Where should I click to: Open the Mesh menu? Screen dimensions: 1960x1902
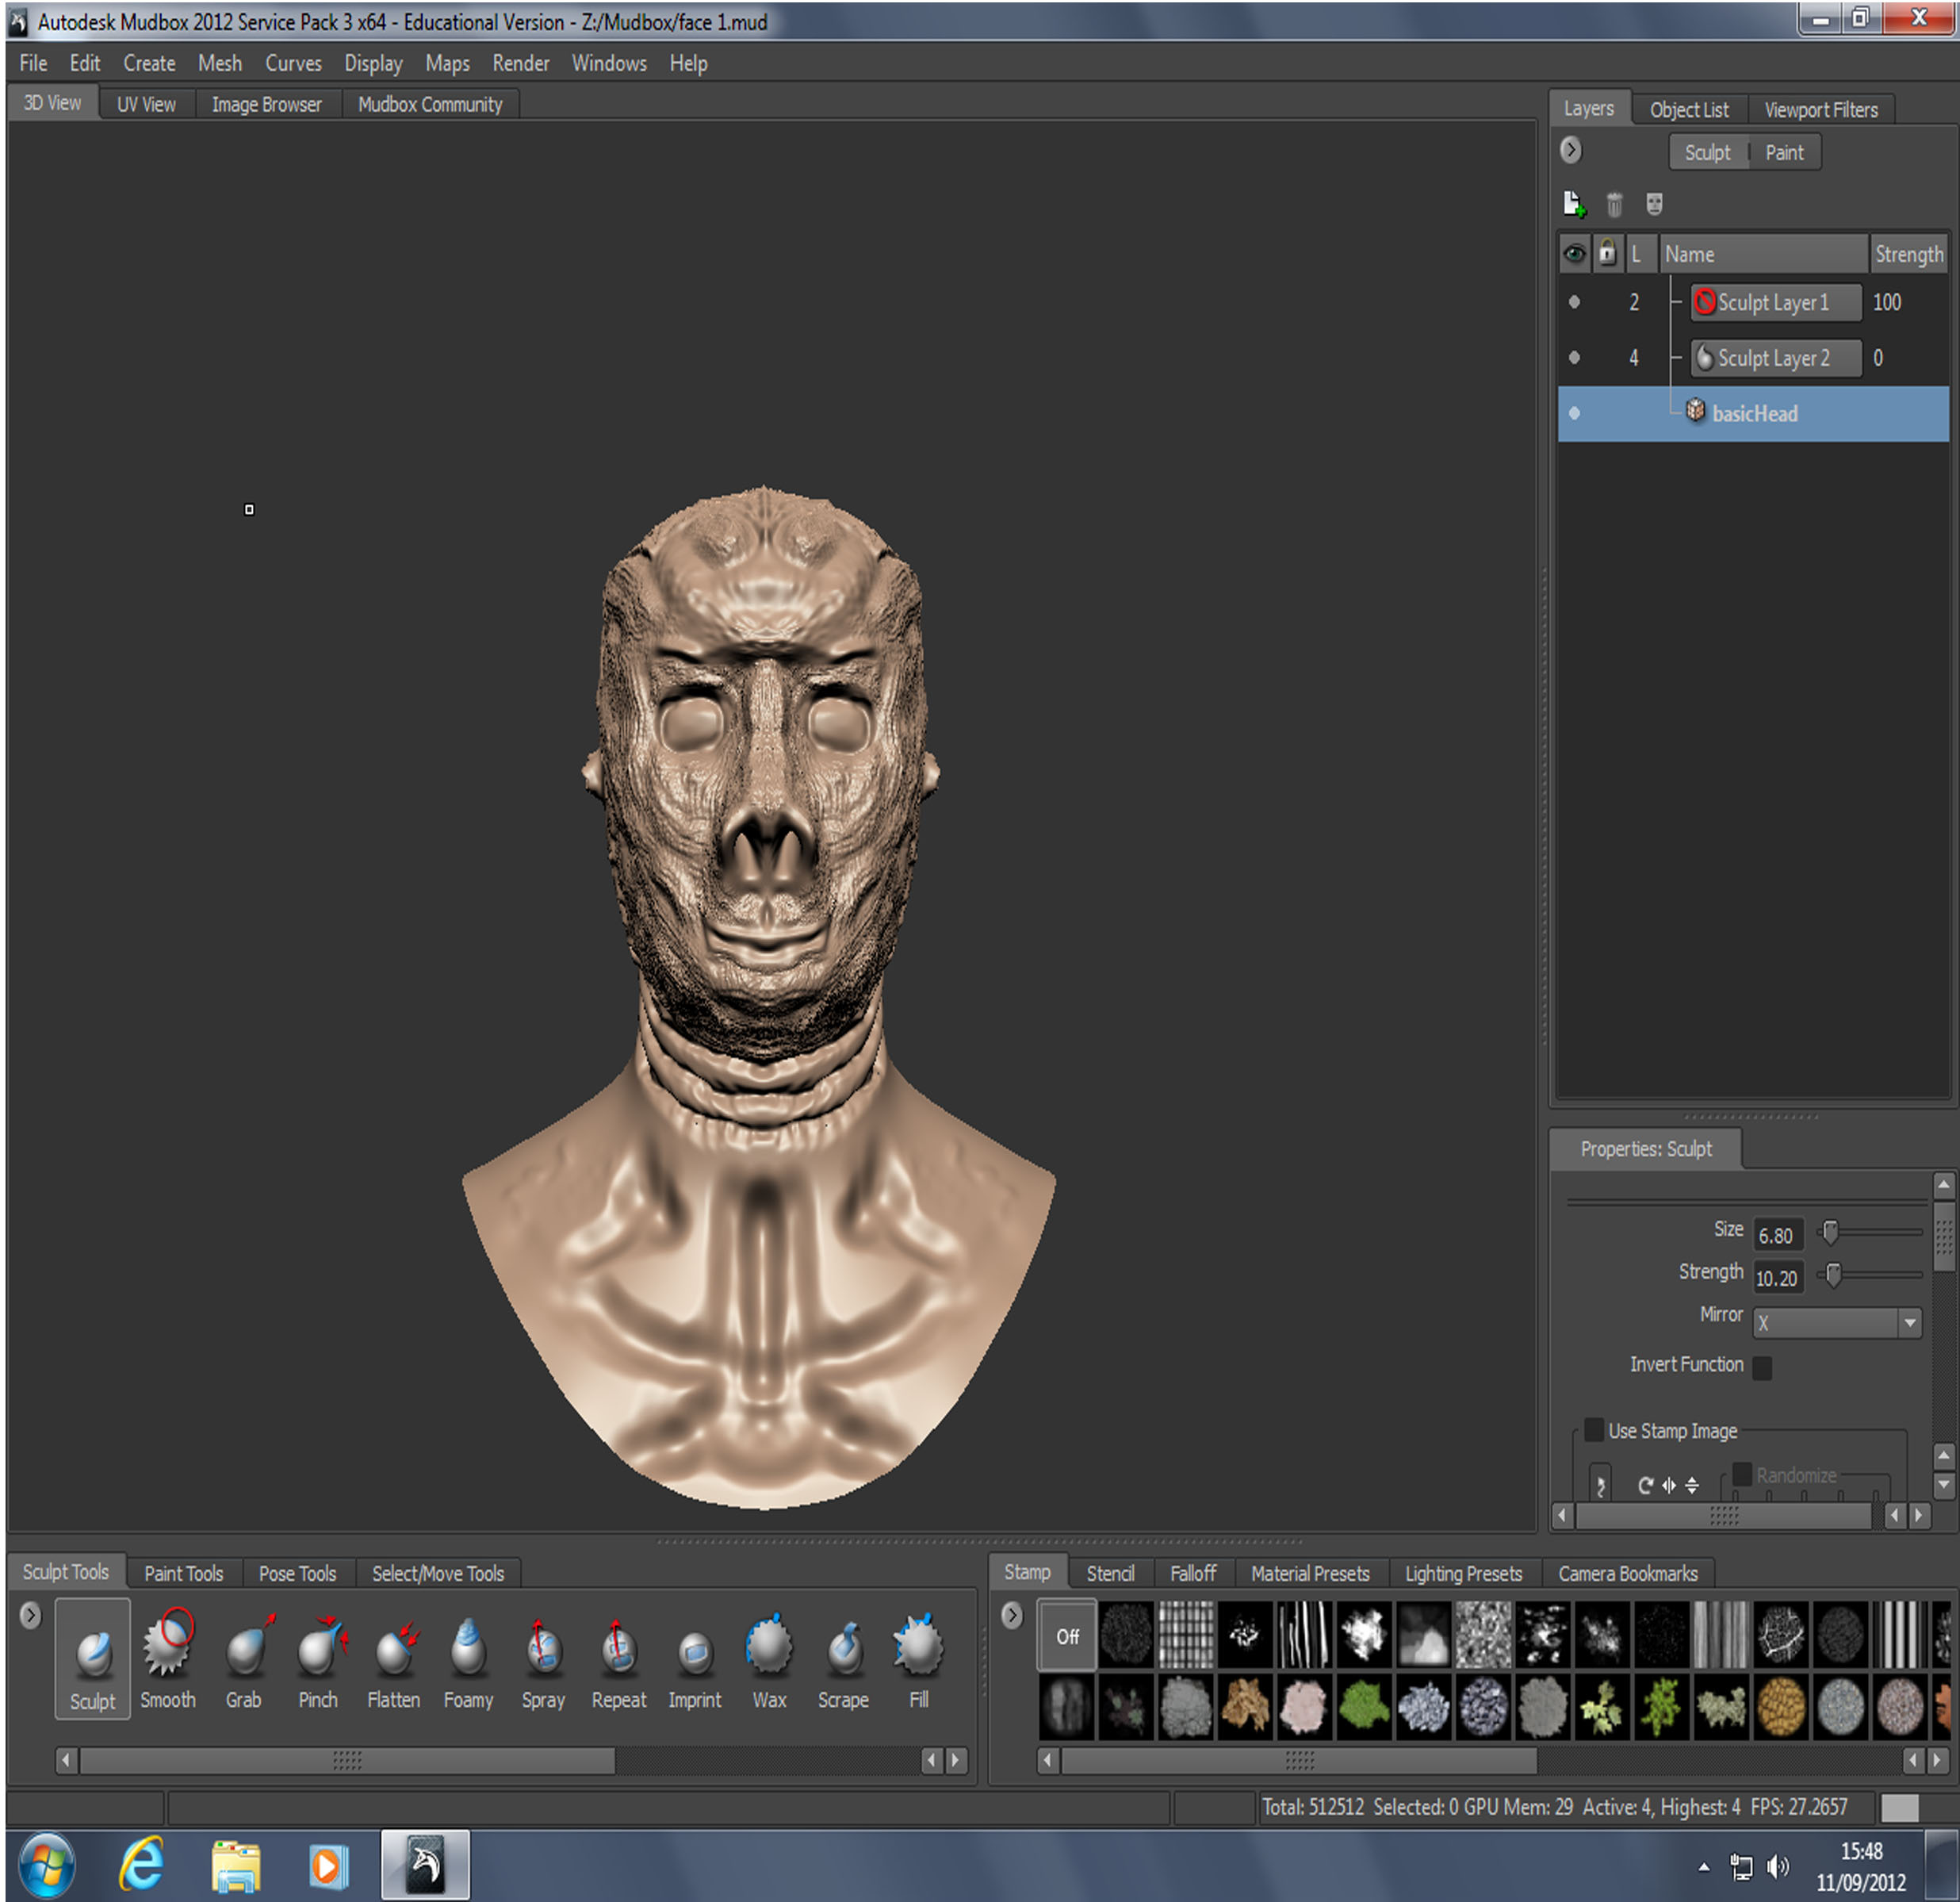(x=219, y=63)
